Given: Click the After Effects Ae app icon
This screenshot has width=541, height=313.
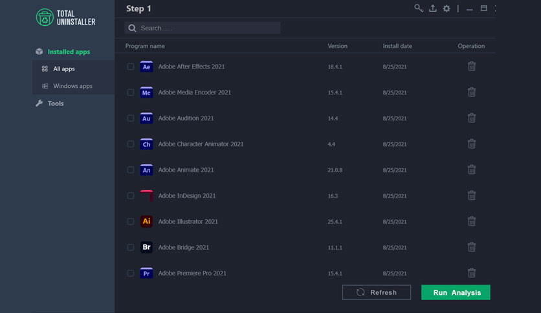Looking at the screenshot, I should (x=146, y=67).
